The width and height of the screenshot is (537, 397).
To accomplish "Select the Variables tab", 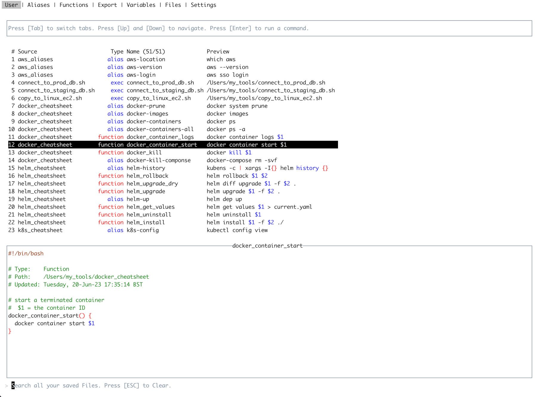I will (141, 5).
